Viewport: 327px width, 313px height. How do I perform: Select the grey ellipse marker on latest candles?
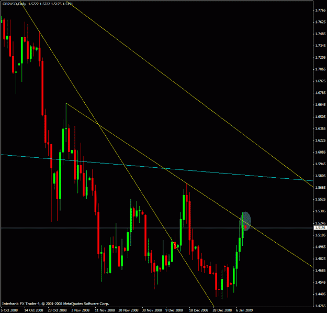(245, 221)
